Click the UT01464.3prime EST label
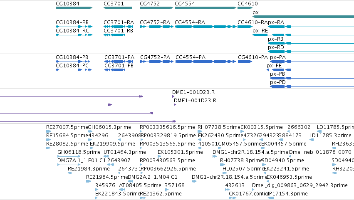The image size is (354, 200). (x=125, y=152)
